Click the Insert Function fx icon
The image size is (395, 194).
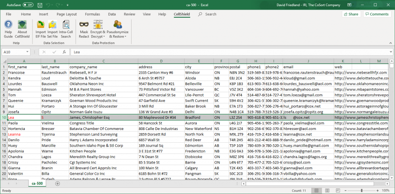[64, 52]
